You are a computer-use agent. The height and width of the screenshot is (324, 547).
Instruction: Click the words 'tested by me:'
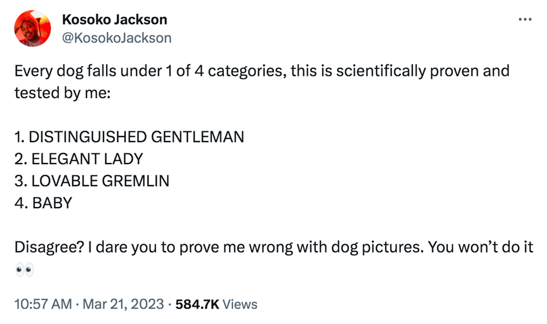coord(62,93)
